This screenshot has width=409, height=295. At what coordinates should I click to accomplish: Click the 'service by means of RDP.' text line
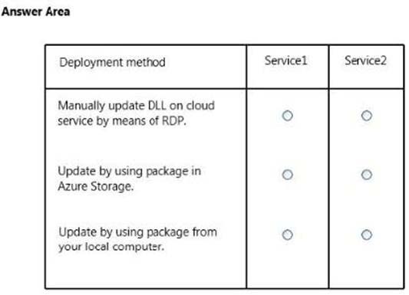tap(122, 121)
